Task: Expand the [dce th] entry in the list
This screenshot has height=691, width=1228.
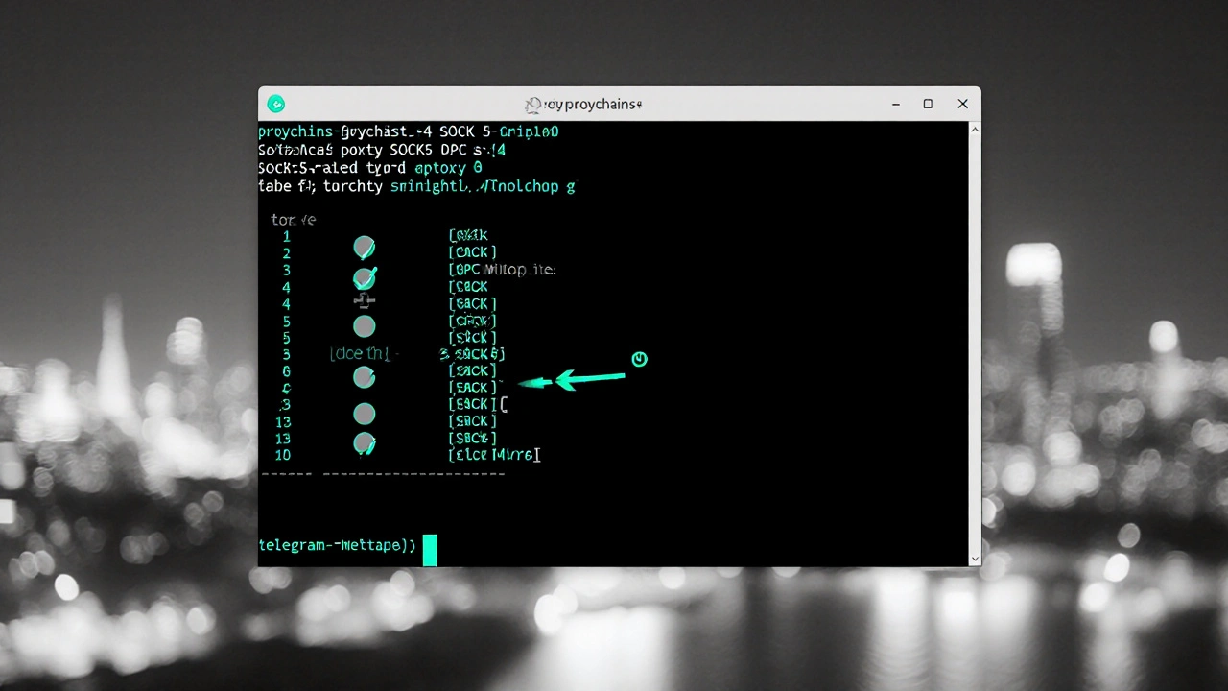Action: tap(359, 353)
